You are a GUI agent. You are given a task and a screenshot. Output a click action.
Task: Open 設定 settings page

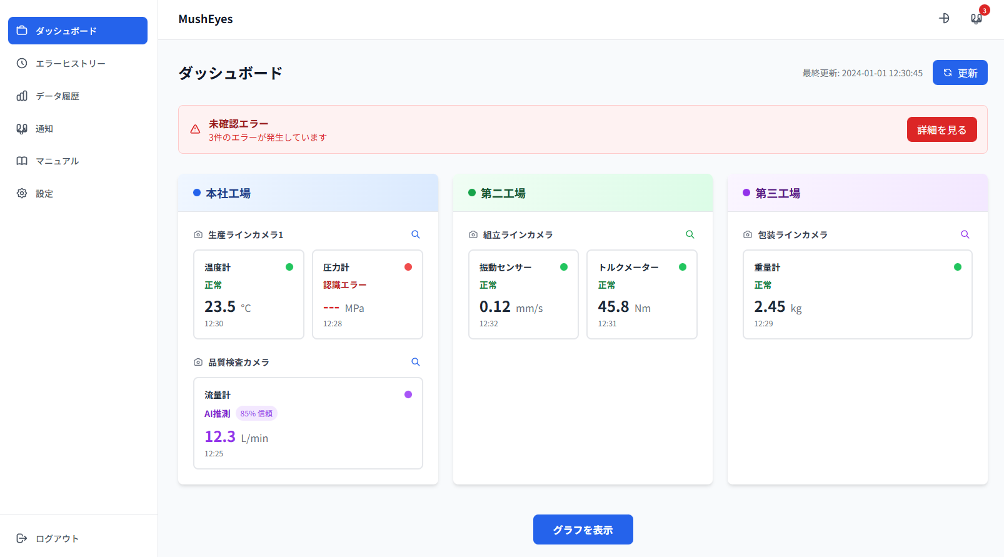(x=44, y=193)
